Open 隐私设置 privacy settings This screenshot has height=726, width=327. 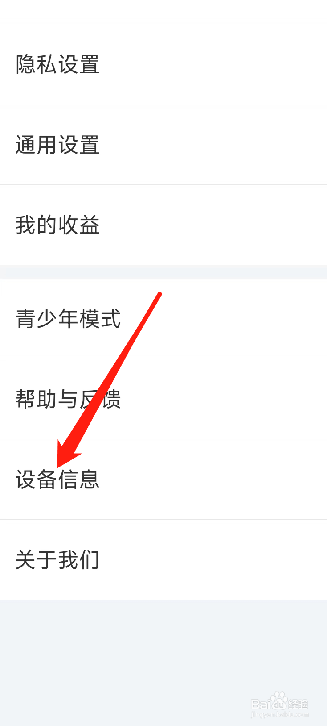click(x=163, y=64)
